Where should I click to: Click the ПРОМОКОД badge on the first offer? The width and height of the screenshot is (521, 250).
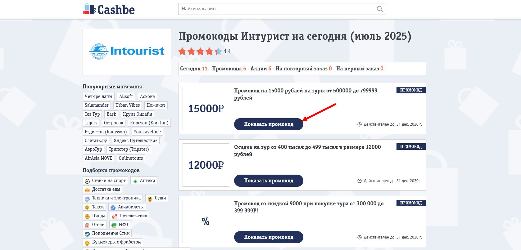click(x=411, y=90)
